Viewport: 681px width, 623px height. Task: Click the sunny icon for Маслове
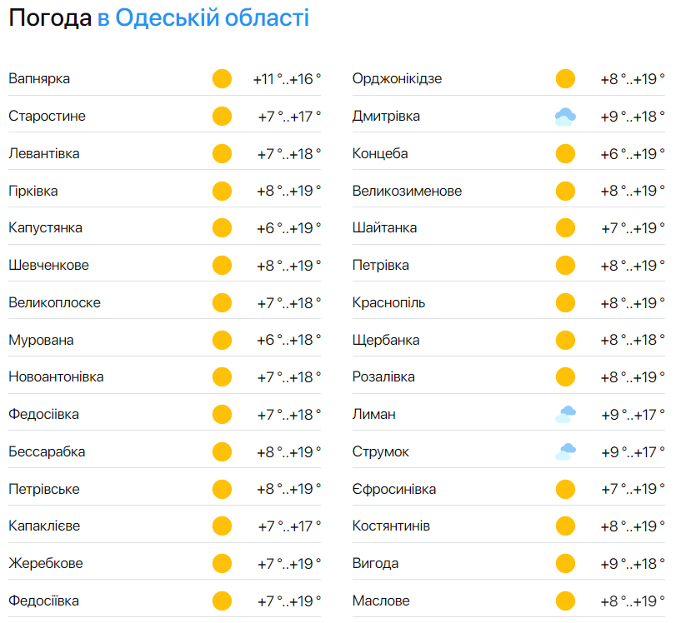565,601
